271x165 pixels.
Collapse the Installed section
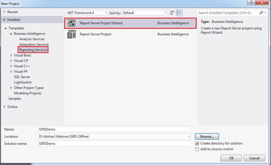(x=4, y=19)
